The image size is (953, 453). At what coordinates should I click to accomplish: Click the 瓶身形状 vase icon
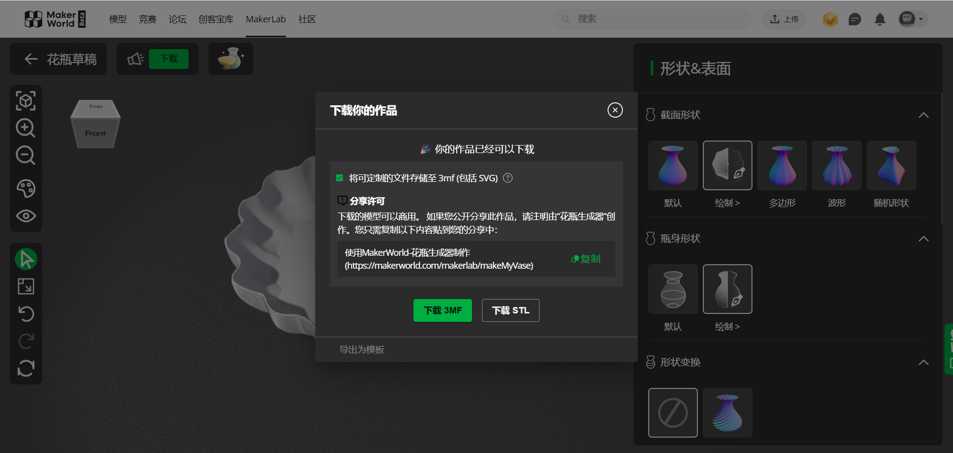click(650, 238)
